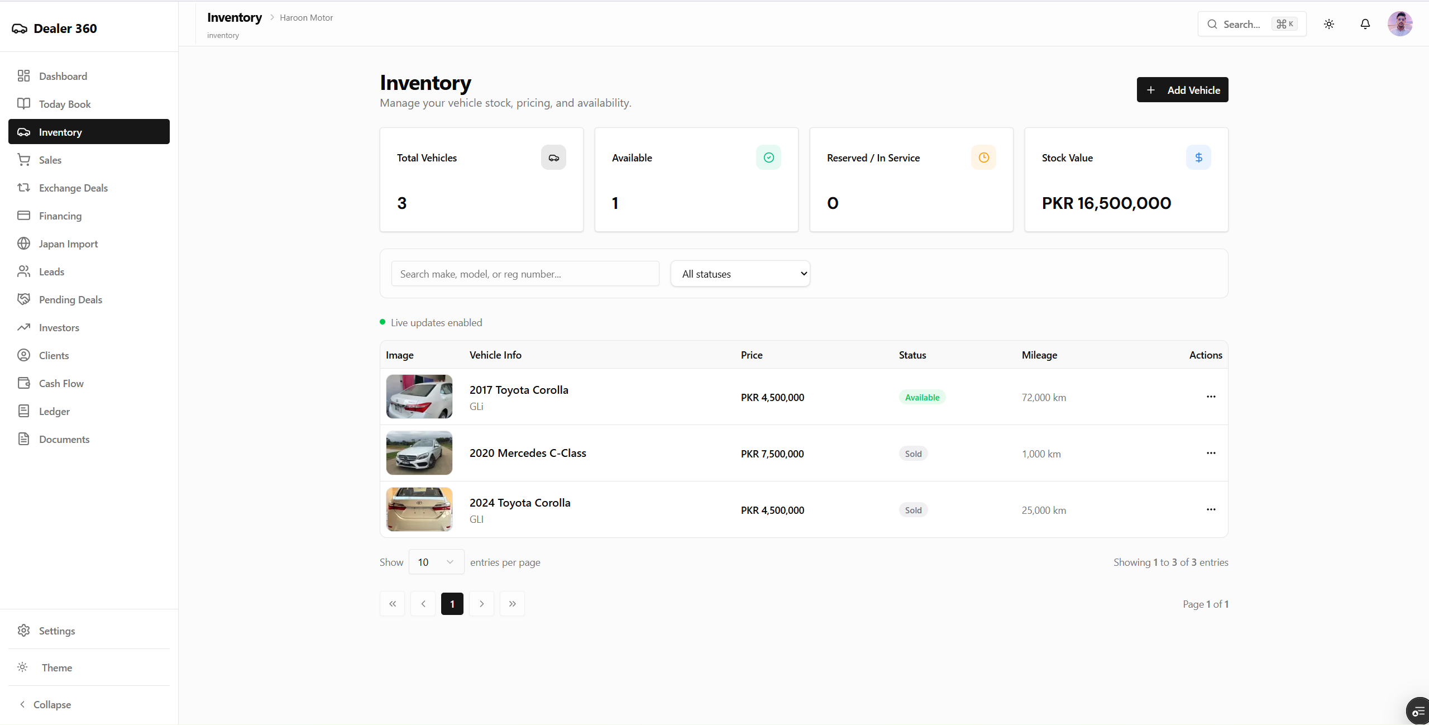Open 2017 Toyota Corolla thumbnail image

pyautogui.click(x=419, y=397)
